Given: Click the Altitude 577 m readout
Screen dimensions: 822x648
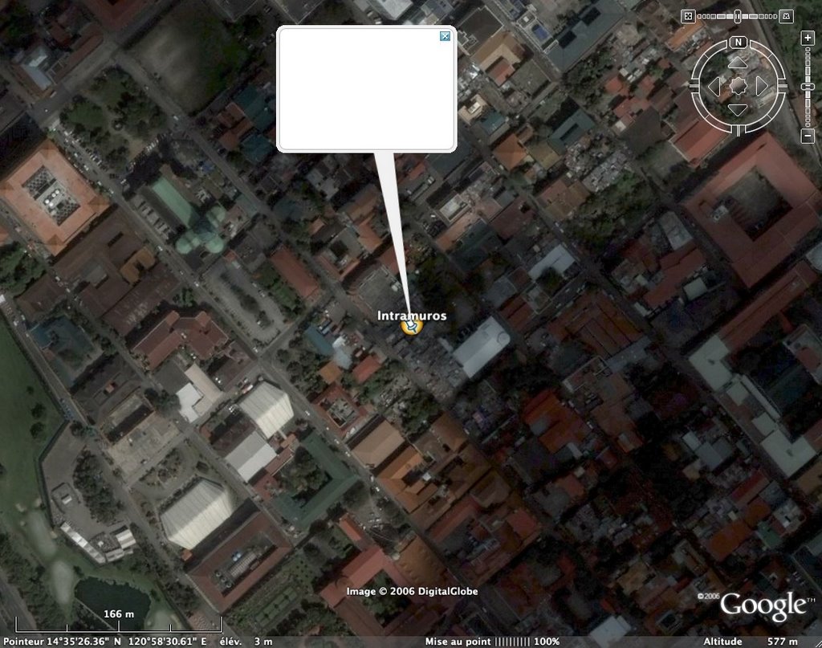Looking at the screenshot, I should pyautogui.click(x=751, y=642).
